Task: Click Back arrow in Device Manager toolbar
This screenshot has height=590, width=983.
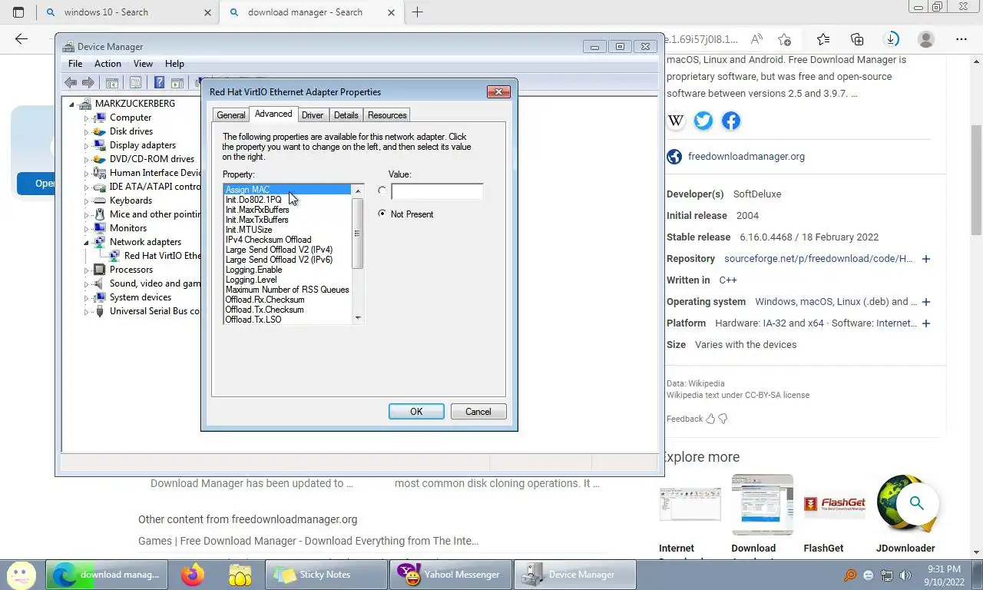Action: coord(71,82)
